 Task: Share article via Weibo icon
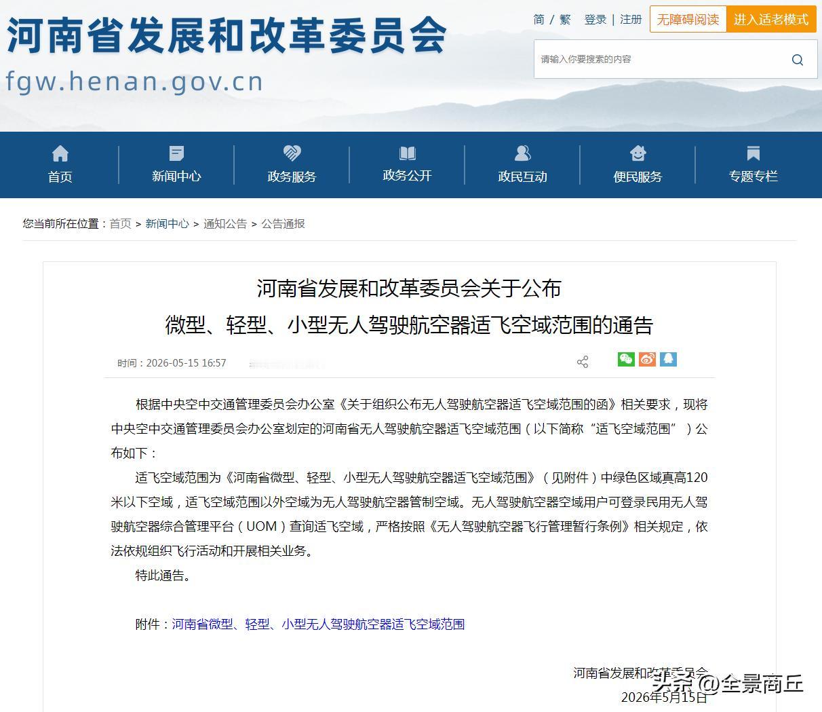(647, 359)
